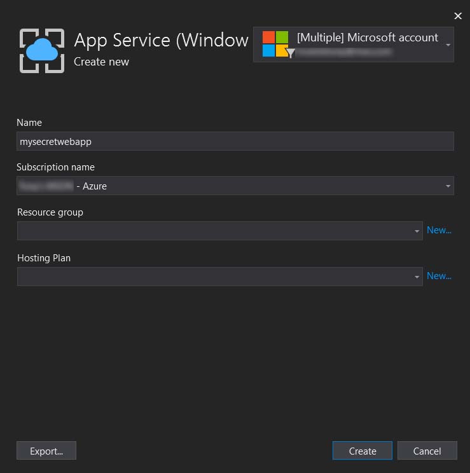Expand the Subscription name dropdown
Screen dimensions: 470x473
point(235,186)
